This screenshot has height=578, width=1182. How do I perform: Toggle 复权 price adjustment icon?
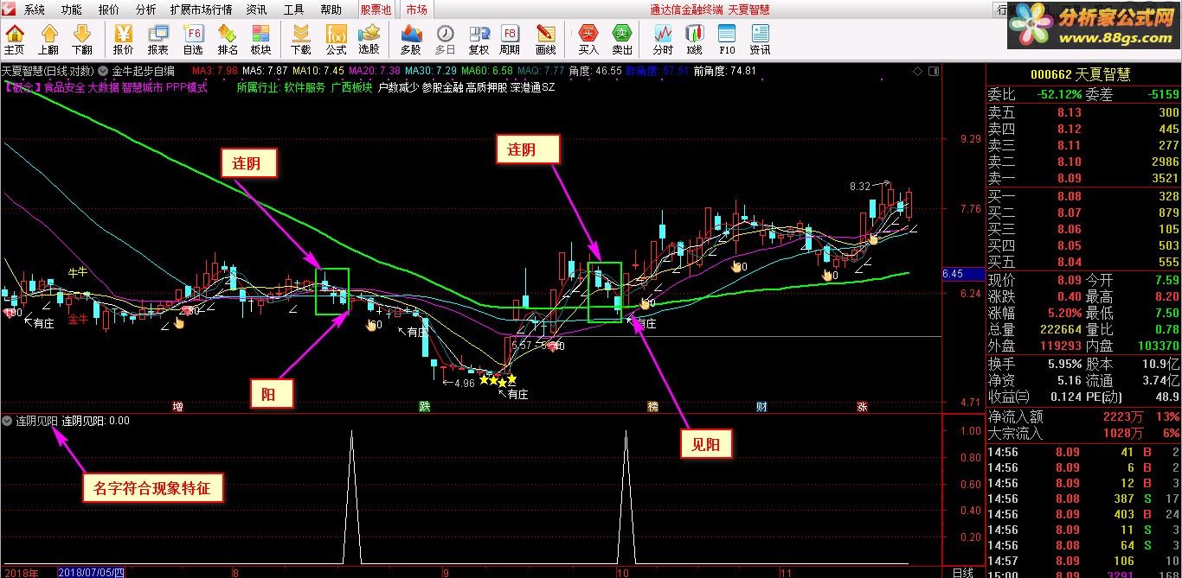coord(479,40)
